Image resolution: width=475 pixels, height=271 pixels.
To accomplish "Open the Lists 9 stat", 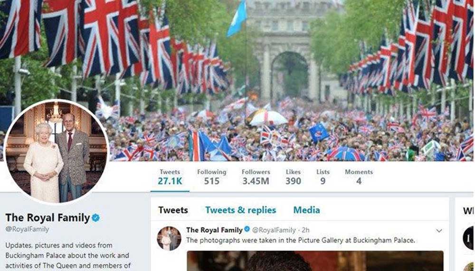I will point(323,177).
